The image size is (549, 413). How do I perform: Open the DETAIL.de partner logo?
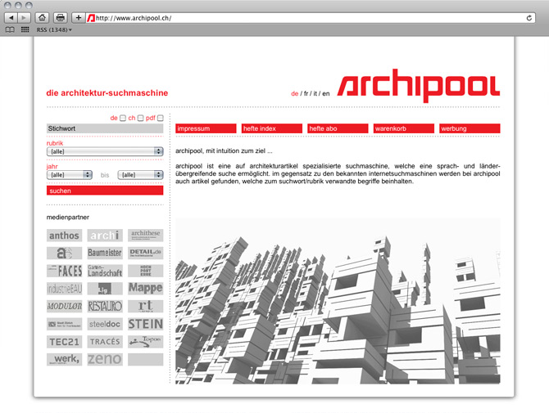pos(145,253)
